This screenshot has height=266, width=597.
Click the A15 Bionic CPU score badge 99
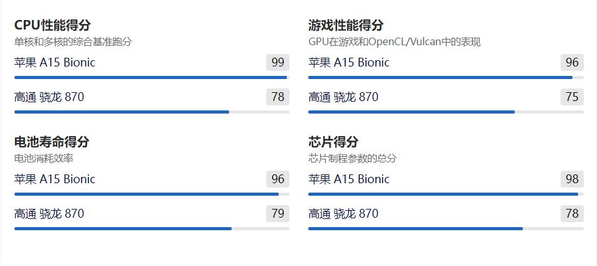[277, 62]
